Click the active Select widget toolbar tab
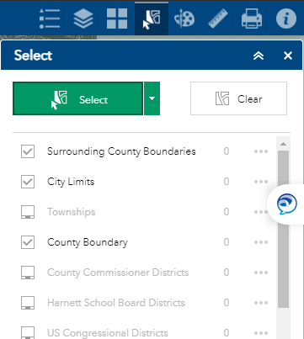 (x=152, y=19)
